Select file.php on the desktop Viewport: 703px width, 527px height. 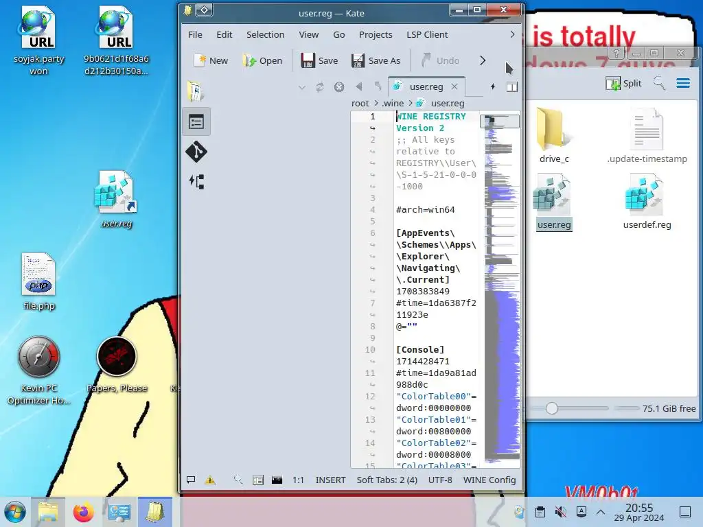tap(39, 282)
